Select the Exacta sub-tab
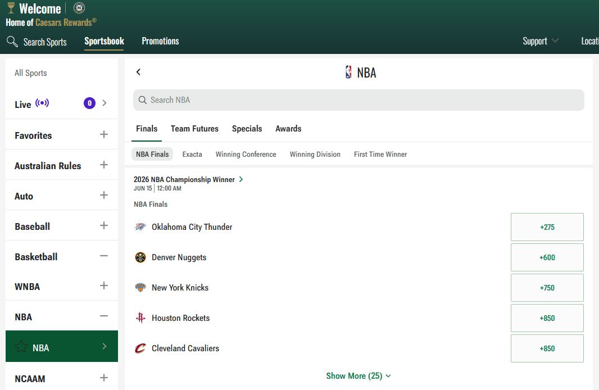This screenshot has width=599, height=390. point(192,154)
